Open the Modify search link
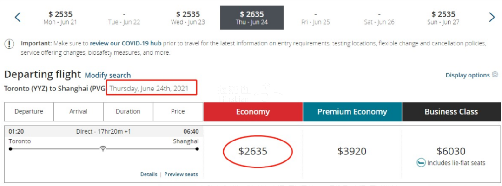This screenshot has height=186, width=502. pos(107,76)
